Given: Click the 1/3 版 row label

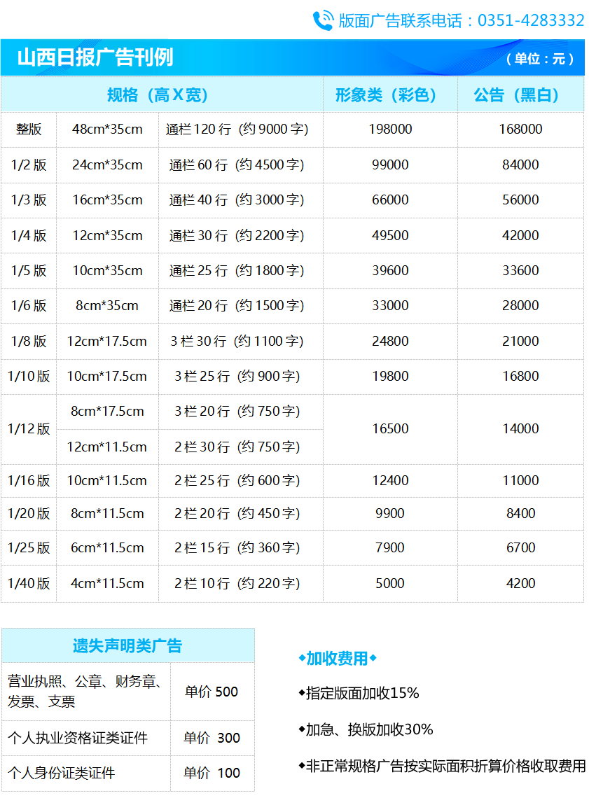Looking at the screenshot, I should [x=29, y=200].
